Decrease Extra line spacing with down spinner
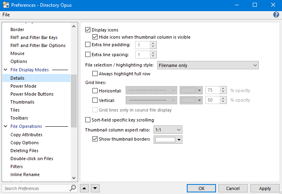The height and width of the screenshot is (194, 282). pos(153,57)
